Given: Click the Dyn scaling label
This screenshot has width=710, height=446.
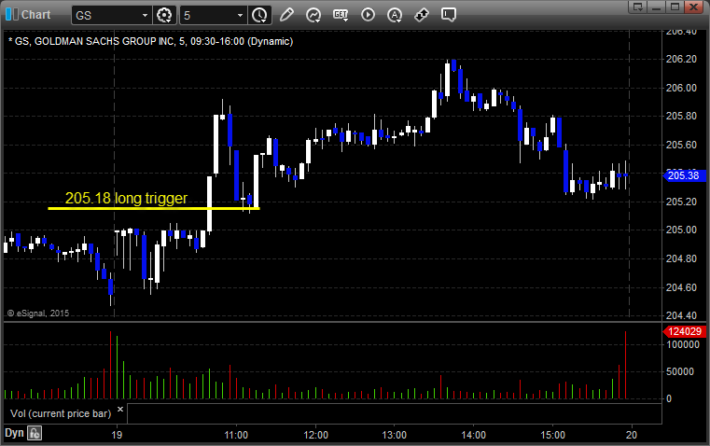Looking at the screenshot, I should (x=14, y=433).
